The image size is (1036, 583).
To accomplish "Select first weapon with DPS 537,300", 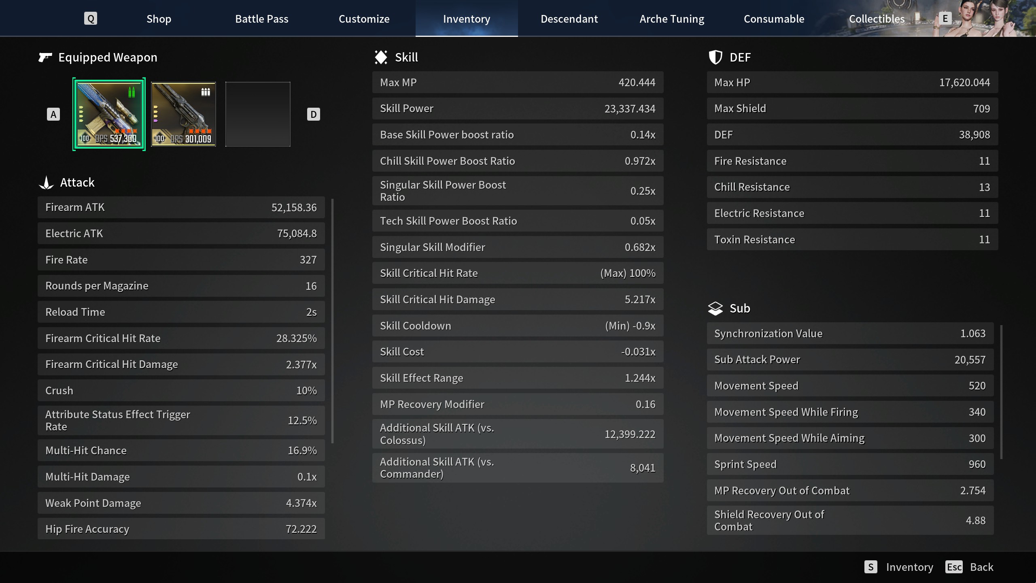I will 109,114.
